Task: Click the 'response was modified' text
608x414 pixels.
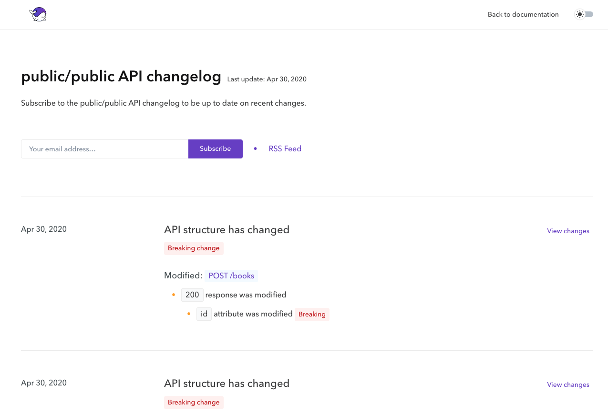Action: pos(246,295)
